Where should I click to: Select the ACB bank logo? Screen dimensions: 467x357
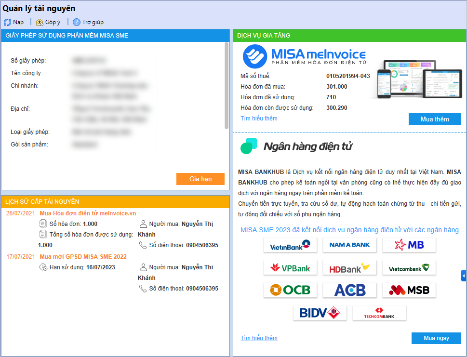349,290
